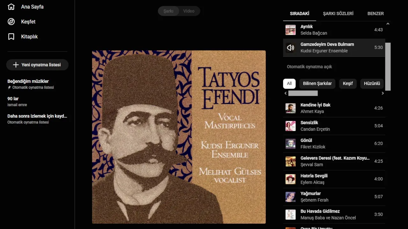Play Bu Havada Gidilmez title
This screenshot has height=229, width=408.
click(320, 212)
